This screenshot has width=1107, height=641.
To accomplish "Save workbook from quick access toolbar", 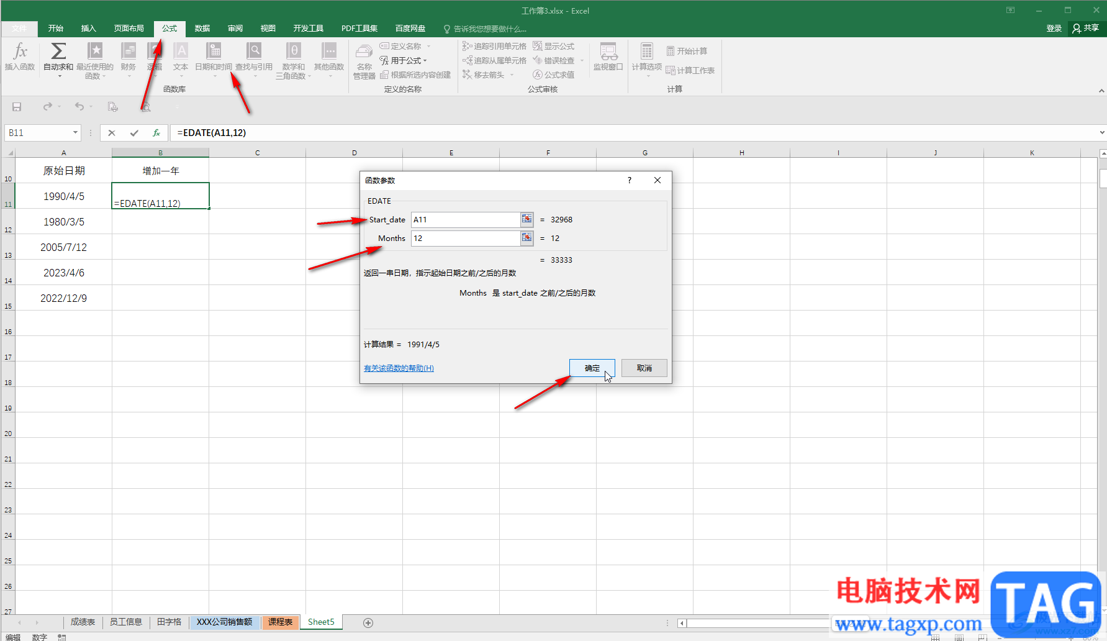I will click(17, 107).
